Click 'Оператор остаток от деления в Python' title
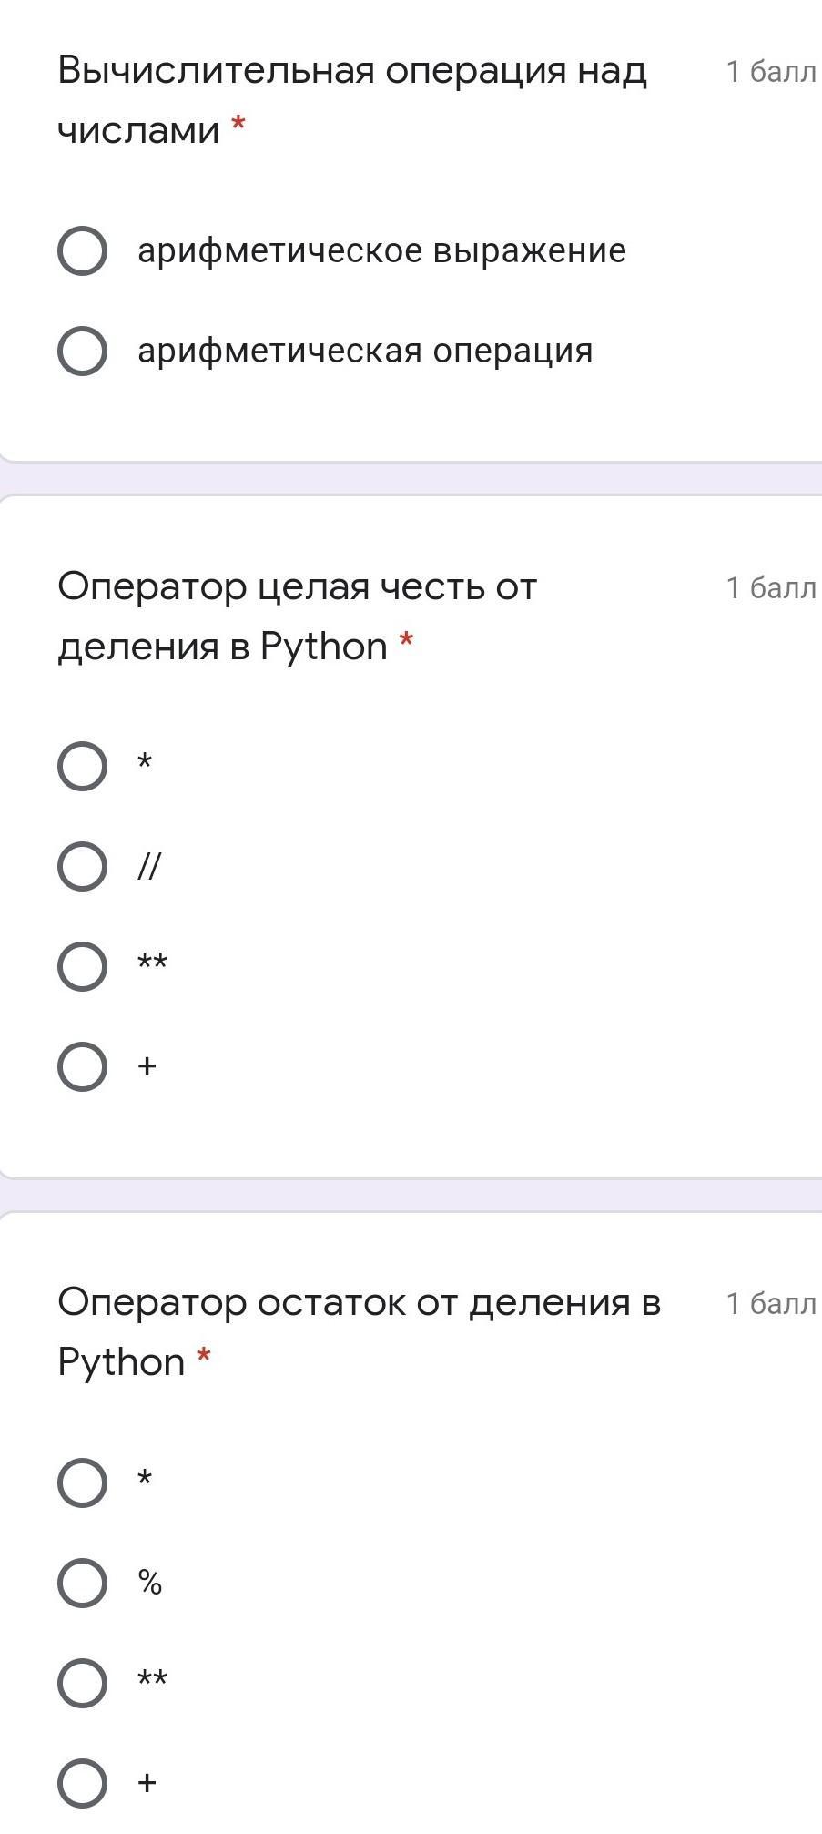This screenshot has height=1834, width=822. (x=359, y=1332)
